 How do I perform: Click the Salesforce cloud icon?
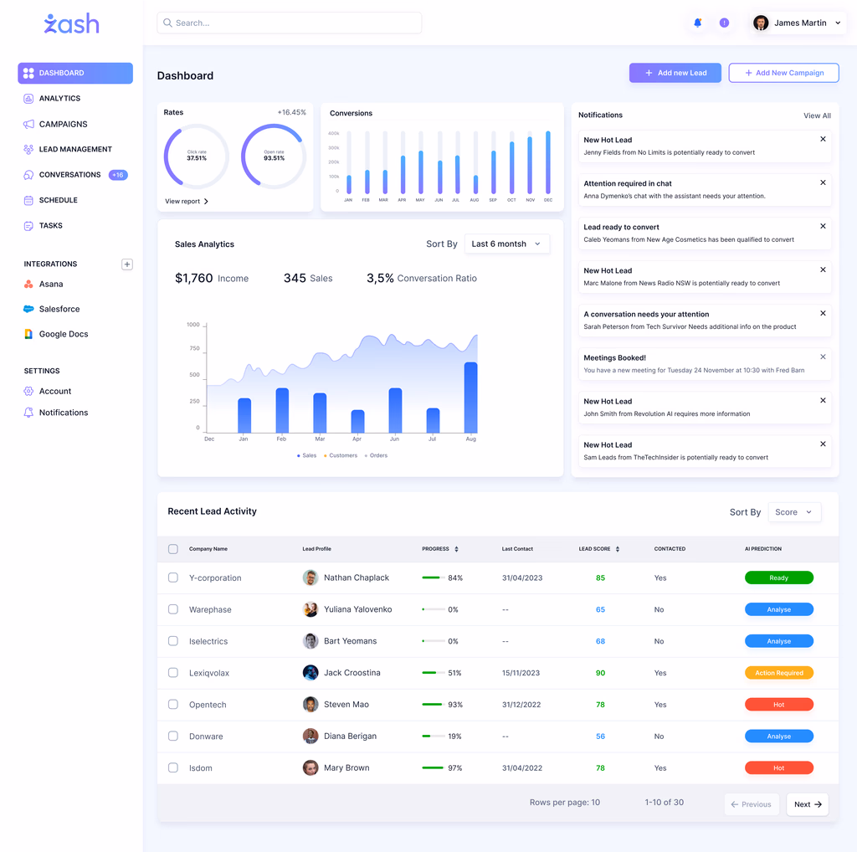pyautogui.click(x=28, y=310)
